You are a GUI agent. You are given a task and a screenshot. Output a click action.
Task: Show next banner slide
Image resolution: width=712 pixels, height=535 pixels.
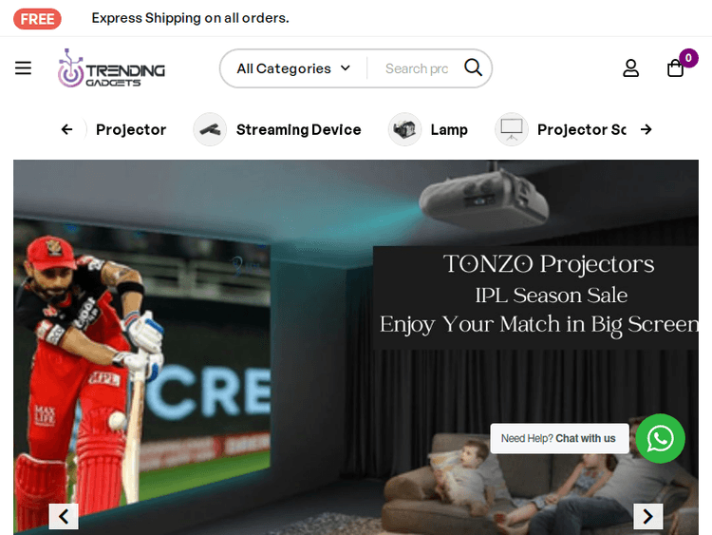[x=648, y=516]
